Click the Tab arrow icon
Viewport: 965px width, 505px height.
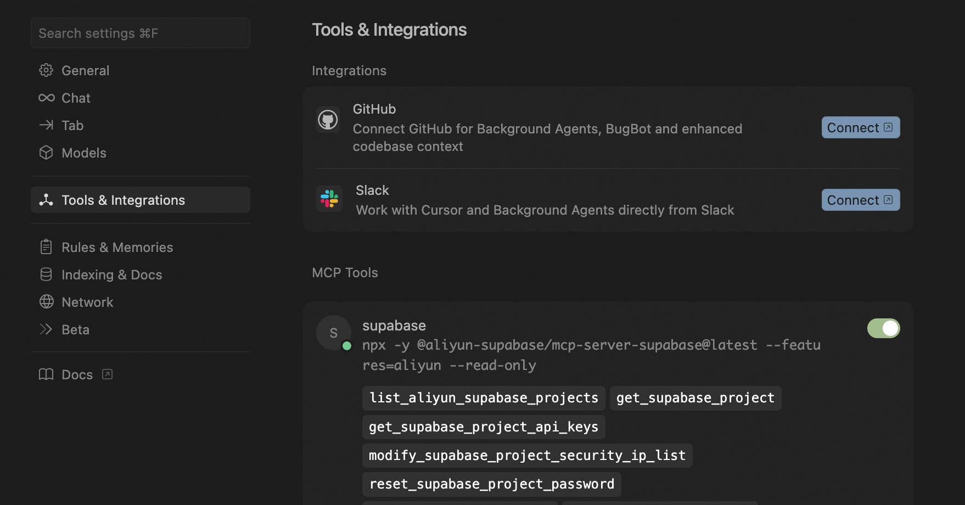46,125
